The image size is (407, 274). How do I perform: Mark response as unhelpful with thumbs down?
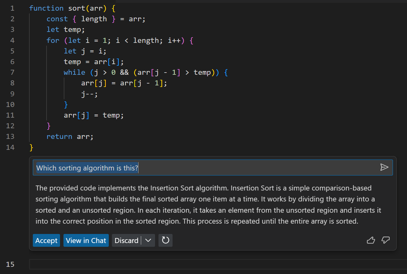[386, 240]
